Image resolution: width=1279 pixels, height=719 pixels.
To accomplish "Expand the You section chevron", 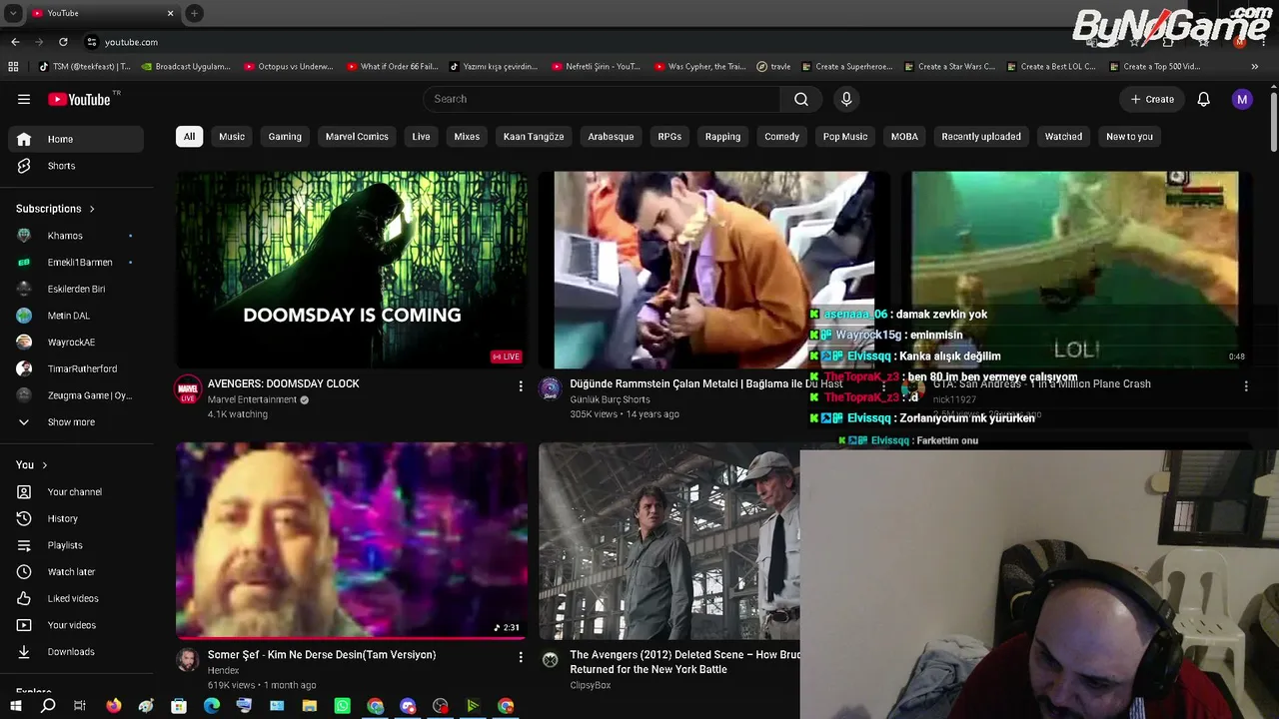I will (44, 465).
